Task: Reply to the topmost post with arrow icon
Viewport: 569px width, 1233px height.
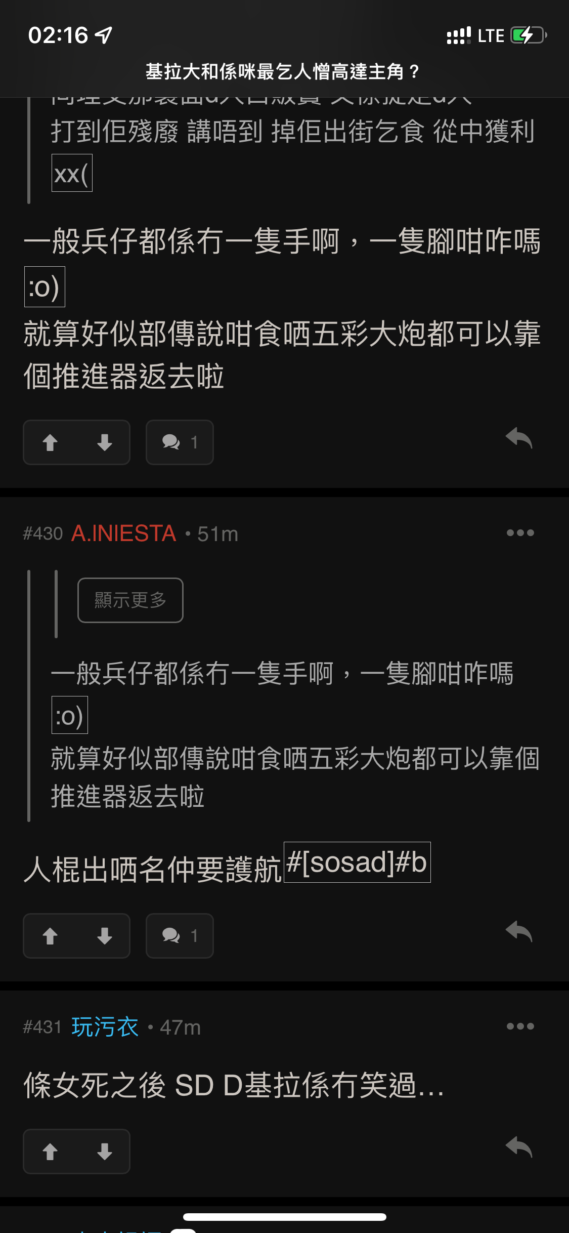Action: 519,438
